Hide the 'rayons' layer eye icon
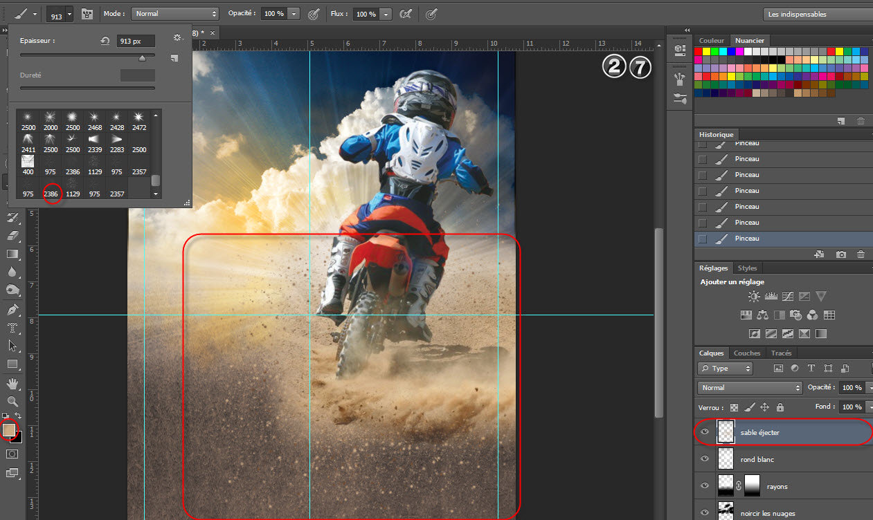The image size is (873, 520). [705, 486]
